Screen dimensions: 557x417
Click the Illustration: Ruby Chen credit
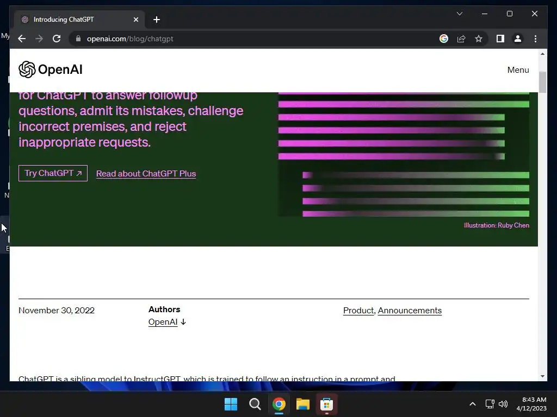496,225
